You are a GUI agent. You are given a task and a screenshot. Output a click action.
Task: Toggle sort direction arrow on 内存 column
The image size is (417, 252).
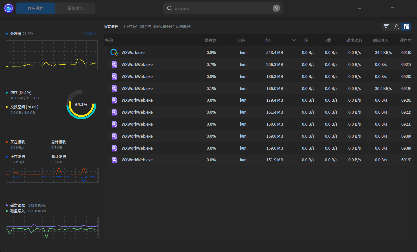294,40
